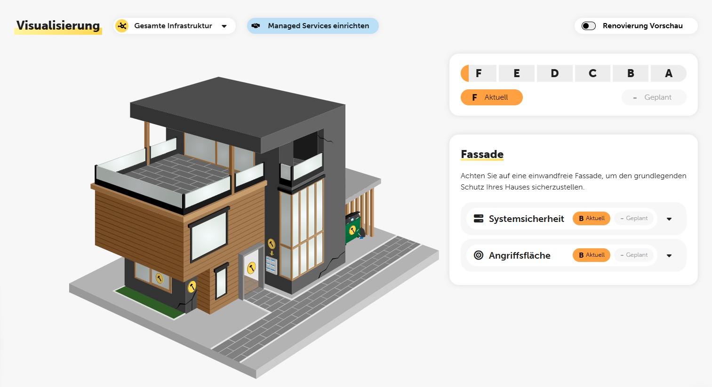Click the orange-filled F segment of the rating bar
The width and height of the screenshot is (712, 387).
465,73
